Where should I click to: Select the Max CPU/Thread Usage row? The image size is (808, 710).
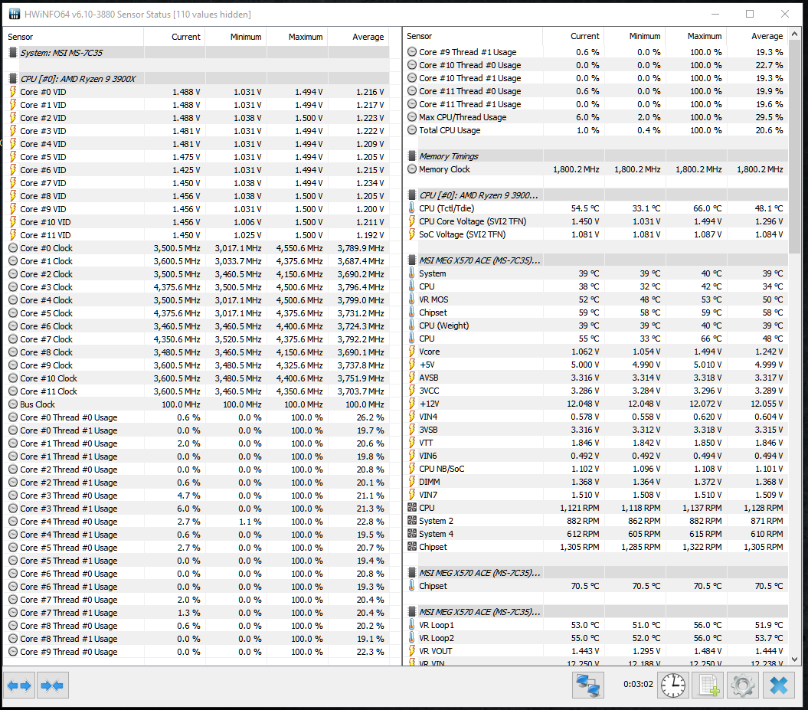pyautogui.click(x=596, y=117)
